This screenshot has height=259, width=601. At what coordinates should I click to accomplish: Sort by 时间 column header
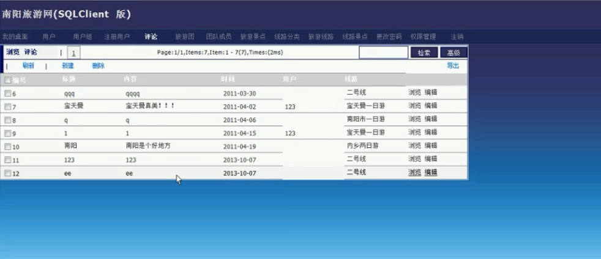[x=228, y=79]
